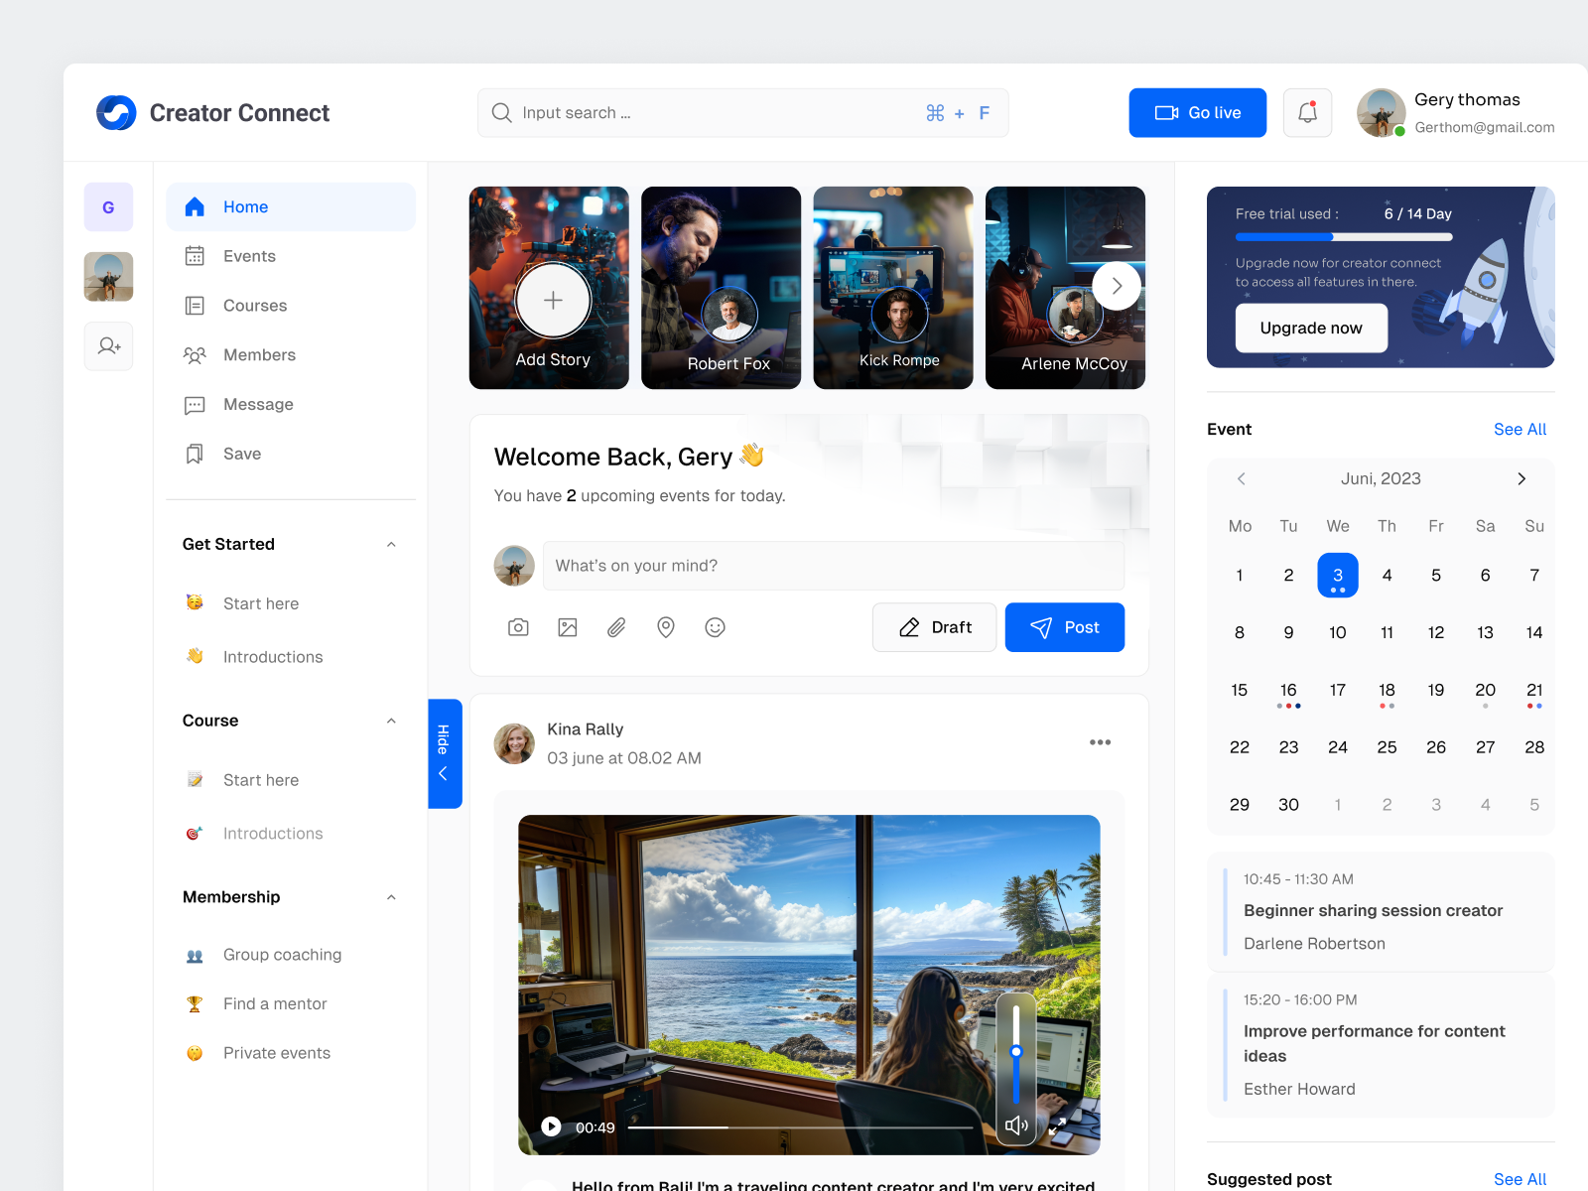The height and width of the screenshot is (1191, 1588).
Task: Open the add-member icon in the left rail
Action: (108, 346)
